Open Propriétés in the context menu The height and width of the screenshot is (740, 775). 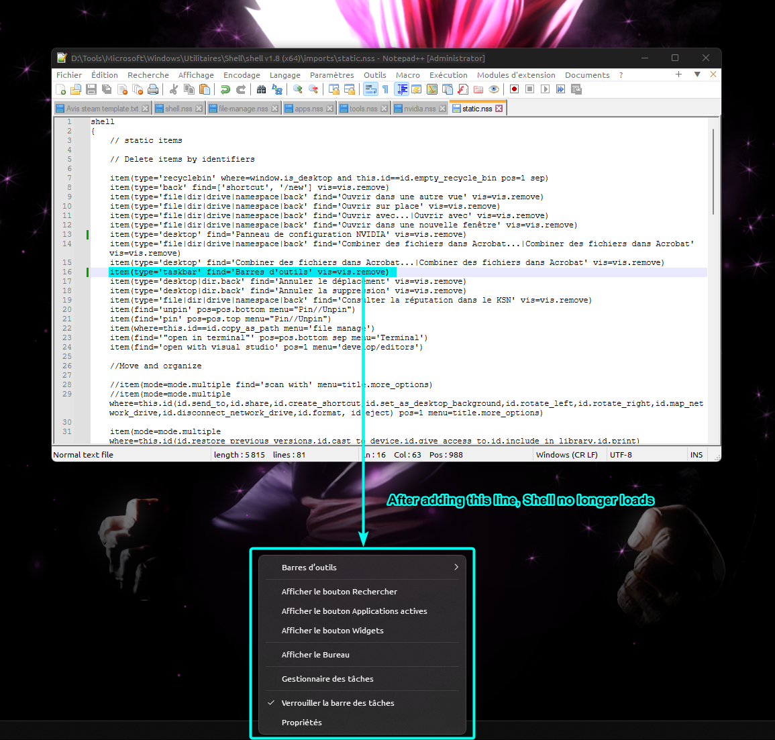tap(362, 722)
